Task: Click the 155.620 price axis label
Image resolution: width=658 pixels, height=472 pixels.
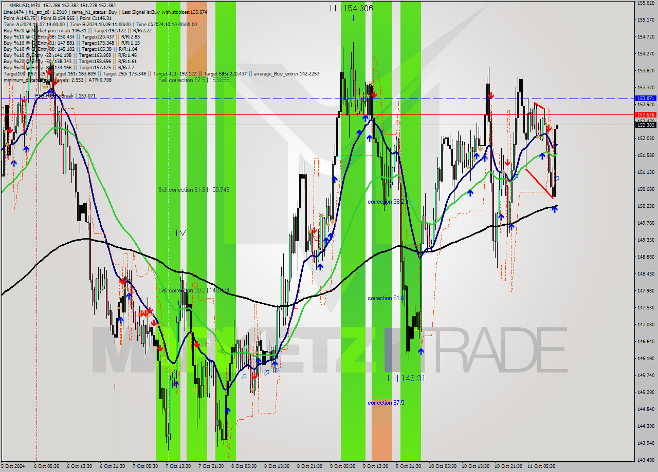Action: click(x=646, y=3)
